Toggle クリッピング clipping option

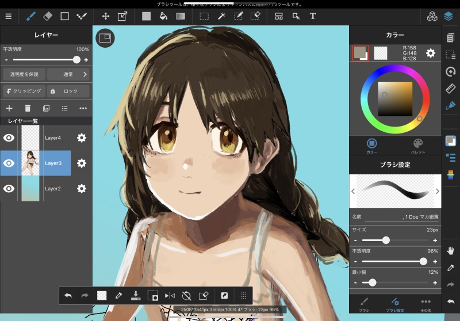coord(24,91)
